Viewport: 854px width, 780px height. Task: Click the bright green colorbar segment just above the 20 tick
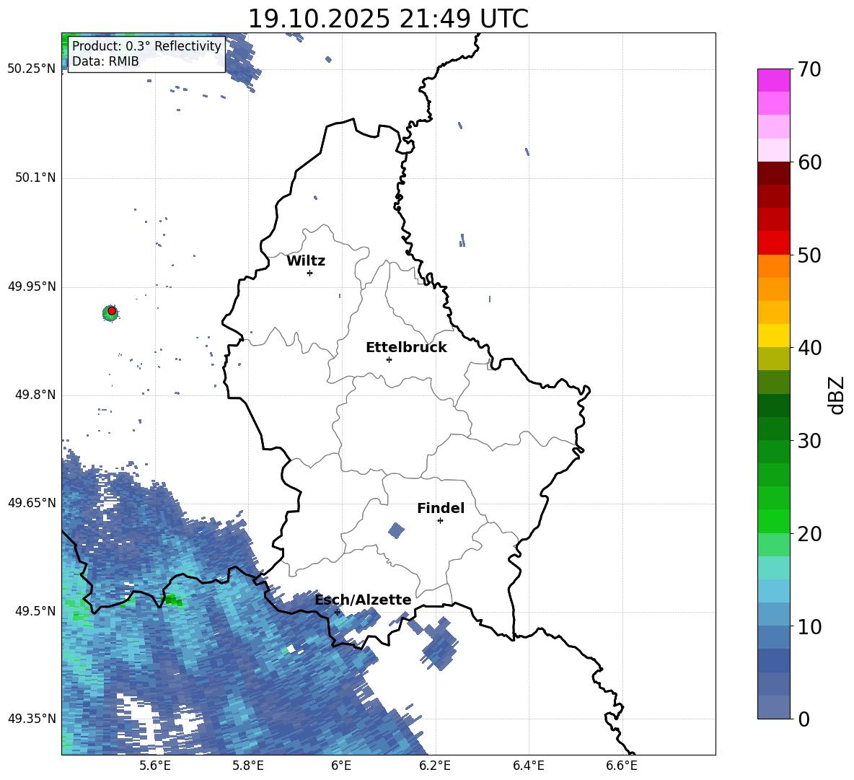[774, 521]
